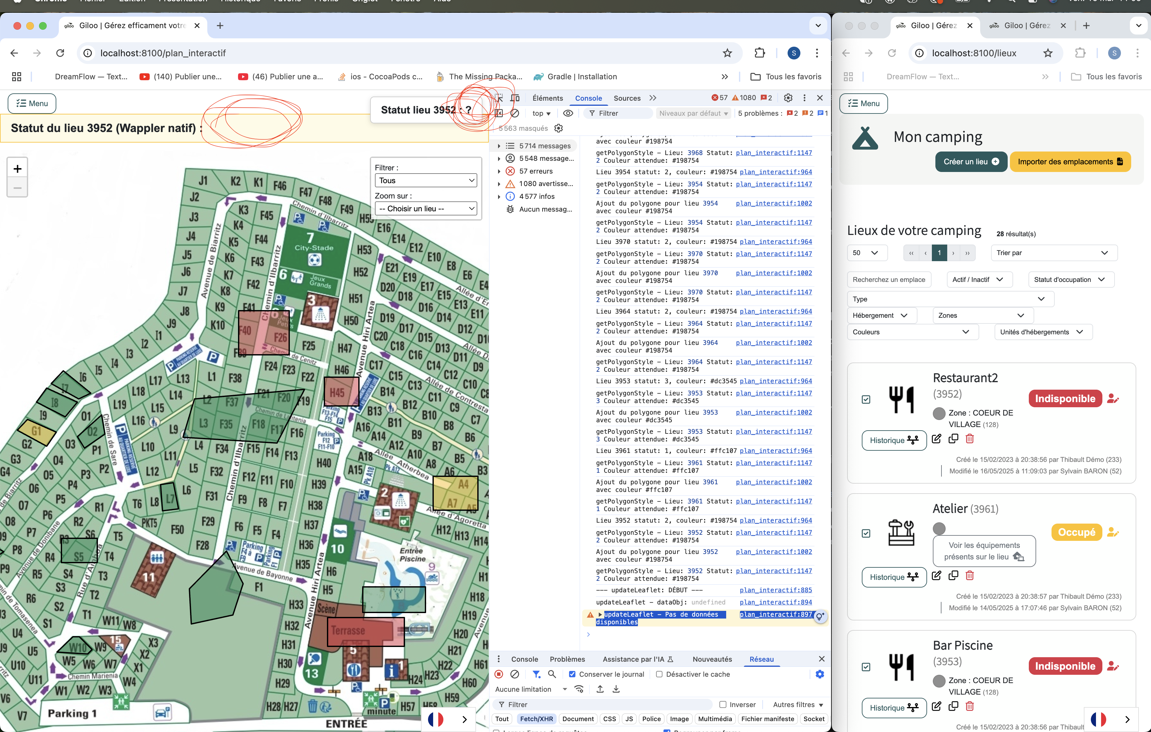Open the 'Niveaux par défaut' log level dropdown

pos(693,113)
